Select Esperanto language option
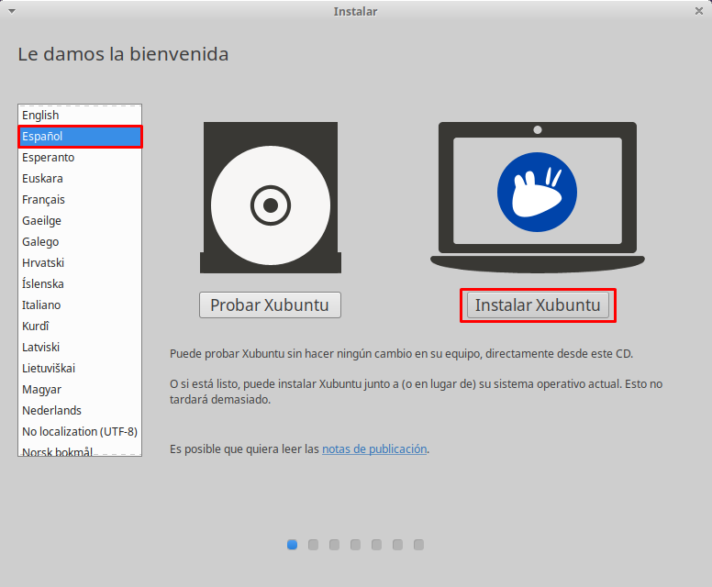 [49, 158]
